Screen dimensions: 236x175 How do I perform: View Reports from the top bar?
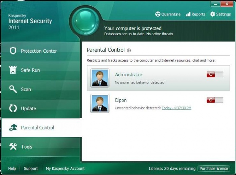(x=195, y=14)
